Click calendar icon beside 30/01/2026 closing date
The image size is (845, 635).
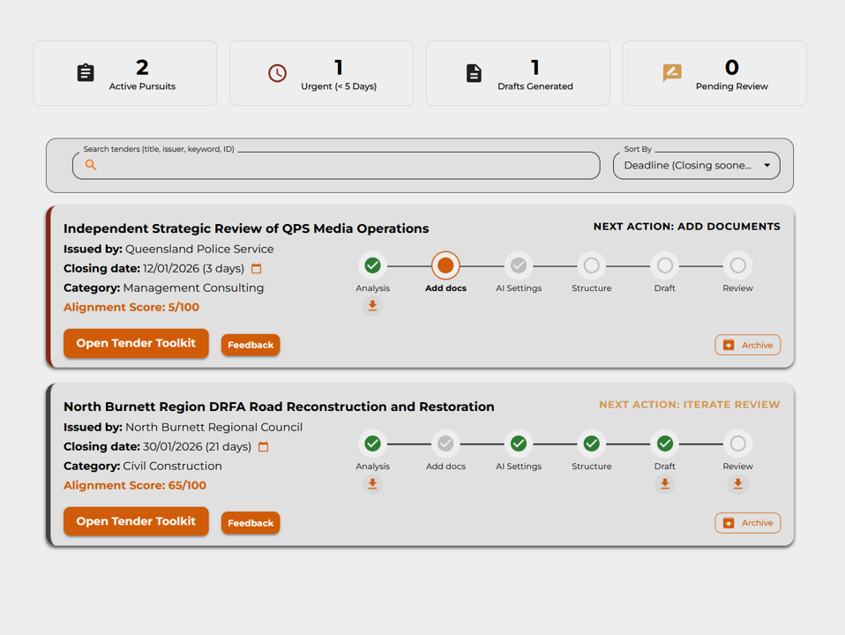click(x=263, y=447)
